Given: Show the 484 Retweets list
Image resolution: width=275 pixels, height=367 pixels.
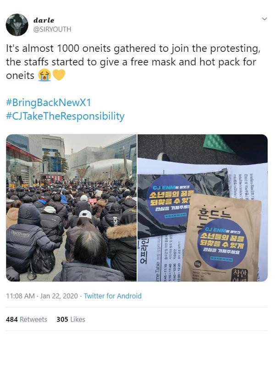Looking at the screenshot, I should coord(27,319).
